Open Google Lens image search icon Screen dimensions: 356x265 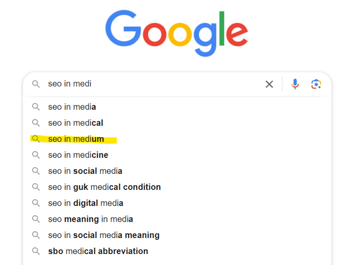316,84
